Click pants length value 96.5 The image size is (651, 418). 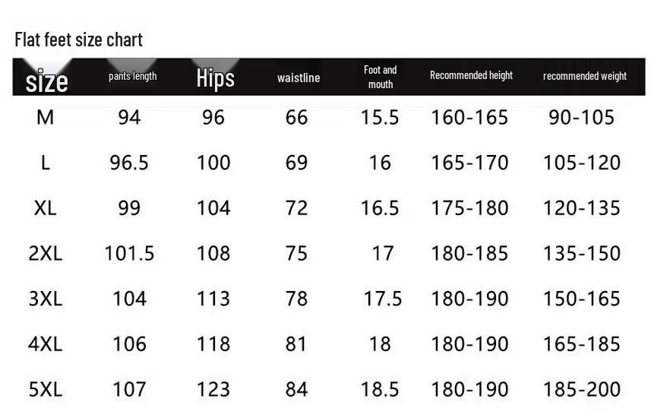[129, 163]
